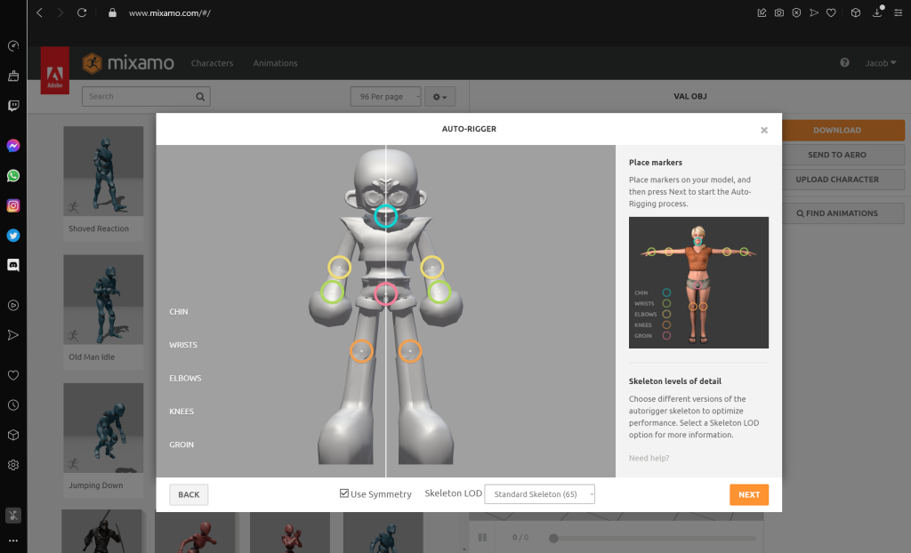Viewport: 911px width, 553px height.
Task: Click the cyan chin marker on model
Action: coord(385,215)
